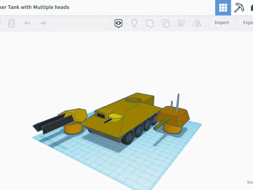Open the Notes speech bubble tool
This screenshot has width=253, height=190.
tap(118, 23)
